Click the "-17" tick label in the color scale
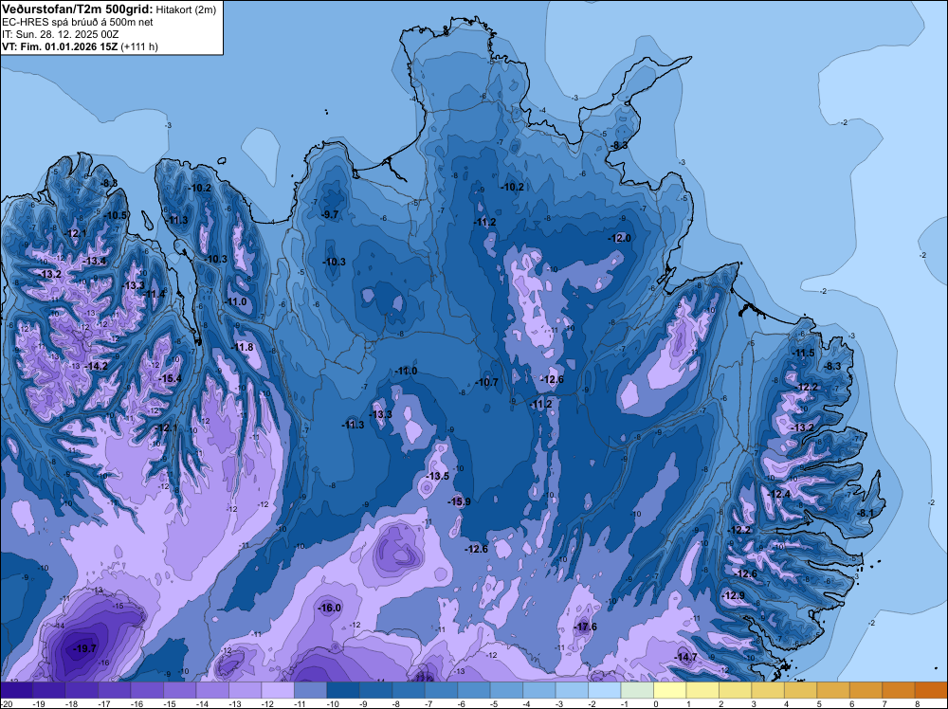948x709 pixels. [102, 704]
